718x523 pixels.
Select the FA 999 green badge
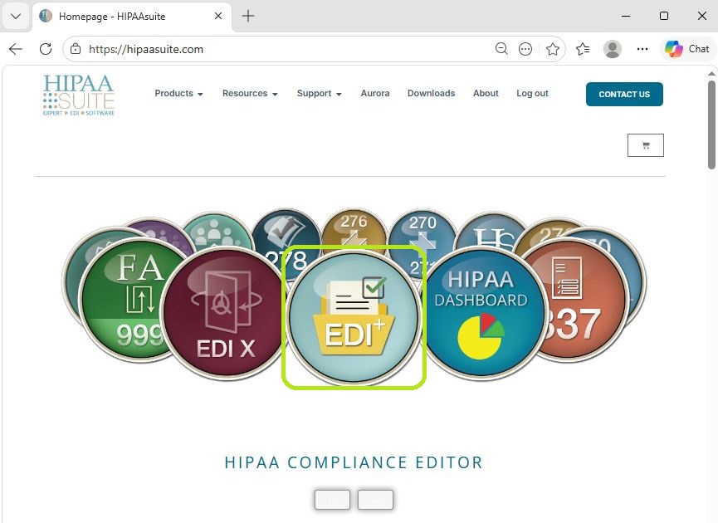tap(126, 300)
